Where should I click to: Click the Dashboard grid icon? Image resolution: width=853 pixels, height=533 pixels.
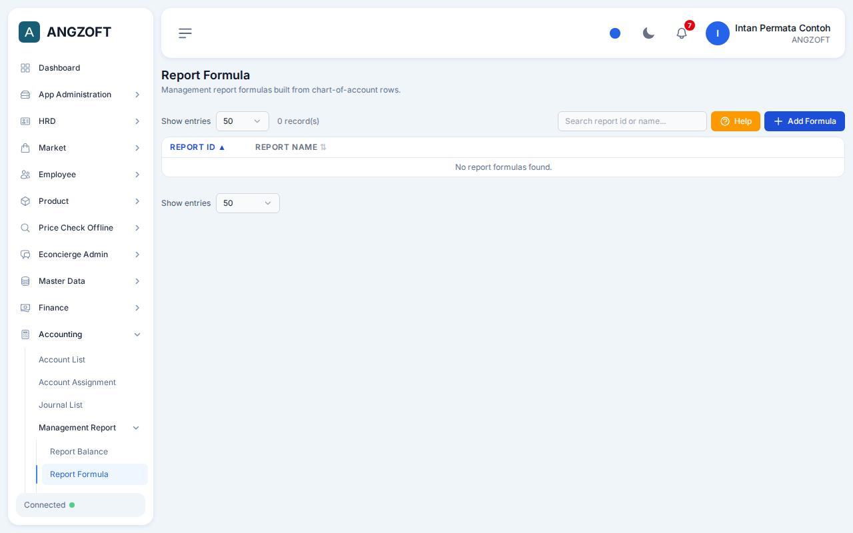pos(25,68)
